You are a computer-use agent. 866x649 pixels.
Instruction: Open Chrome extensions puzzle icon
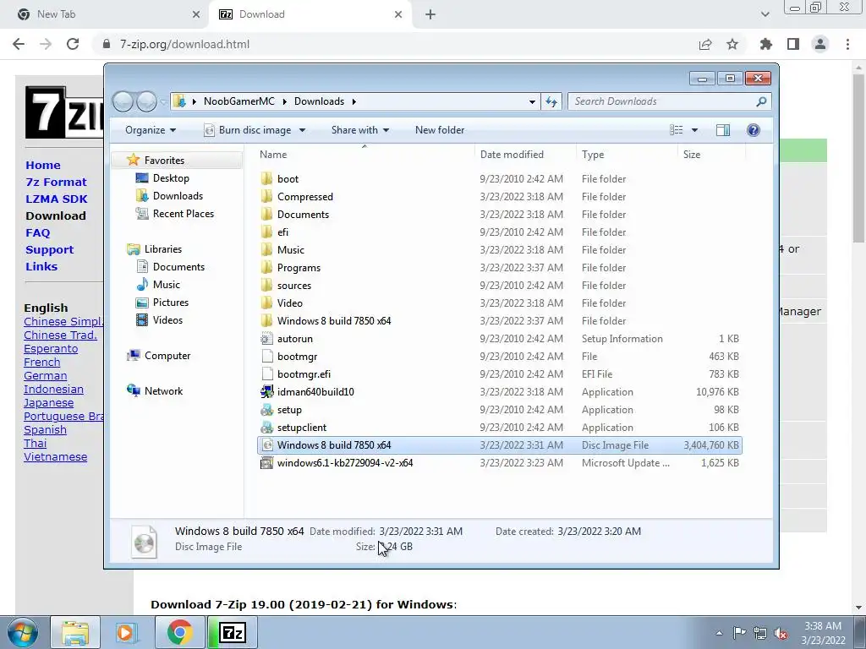click(765, 44)
